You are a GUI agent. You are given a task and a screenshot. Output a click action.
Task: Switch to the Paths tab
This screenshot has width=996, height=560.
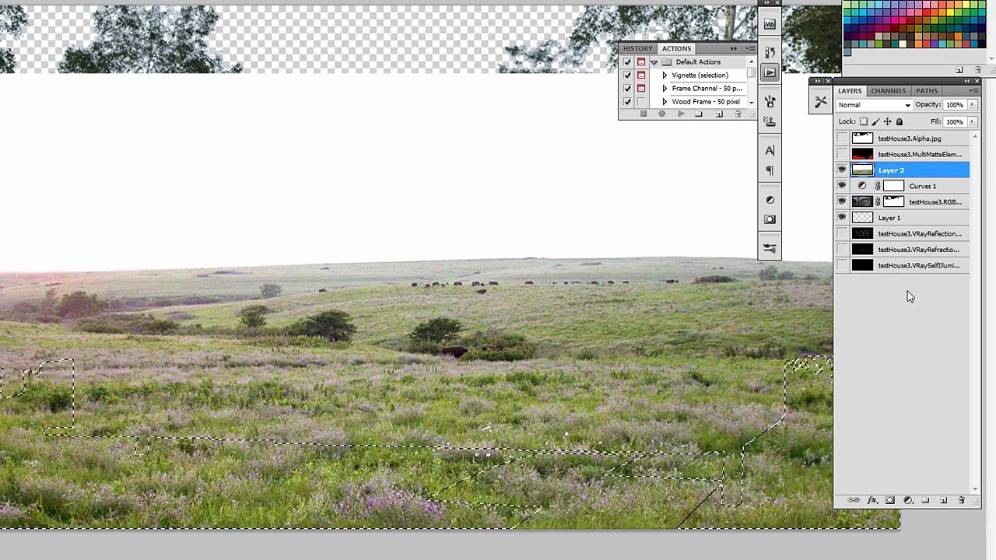click(x=927, y=91)
